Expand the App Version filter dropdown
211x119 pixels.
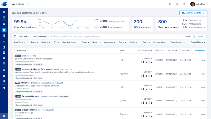21,42
